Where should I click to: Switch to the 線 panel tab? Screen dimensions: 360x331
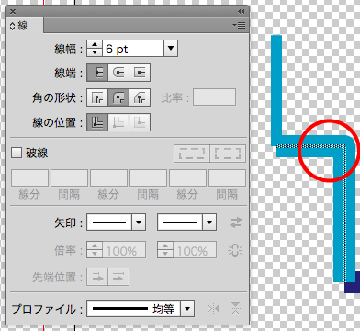tap(25, 26)
